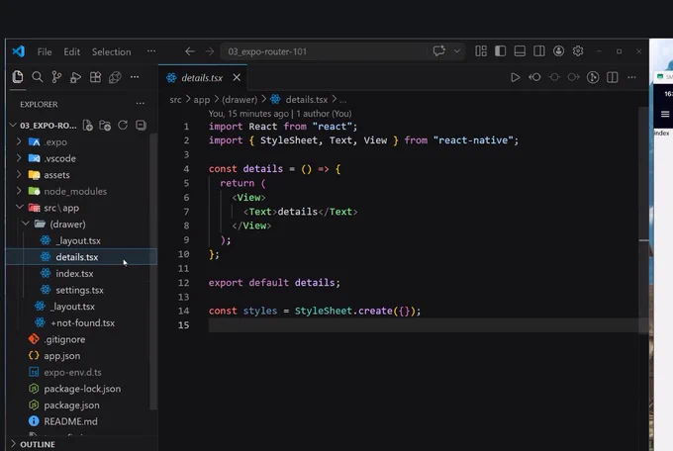The height and width of the screenshot is (451, 673).
Task: Show additional views ellipsis in activity bar
Action: coord(135,77)
